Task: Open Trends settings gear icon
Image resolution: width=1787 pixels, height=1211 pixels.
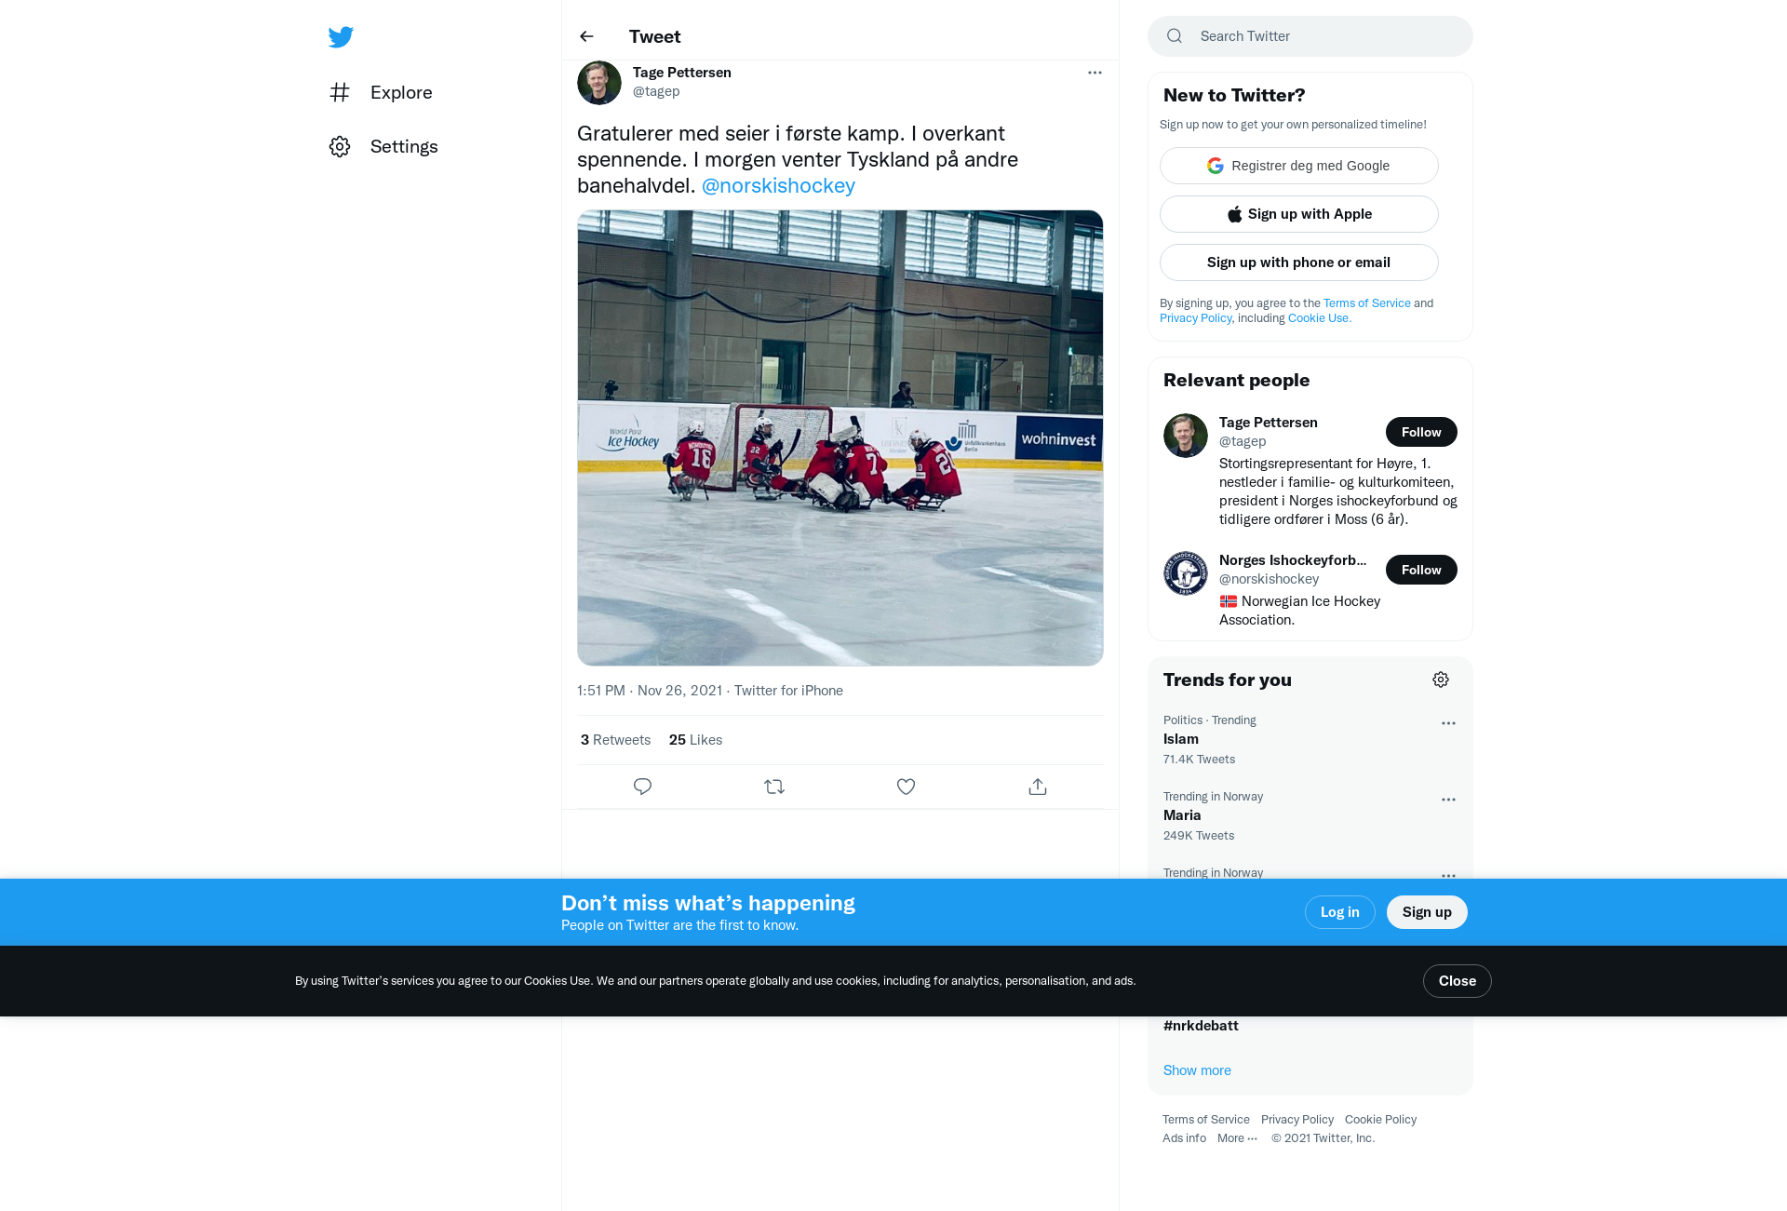Action: (1441, 680)
